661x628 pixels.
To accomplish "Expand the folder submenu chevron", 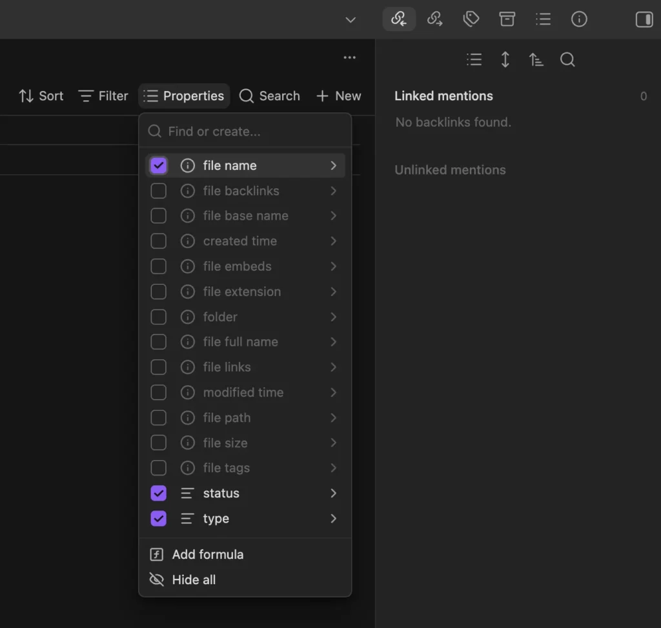I will click(x=334, y=317).
